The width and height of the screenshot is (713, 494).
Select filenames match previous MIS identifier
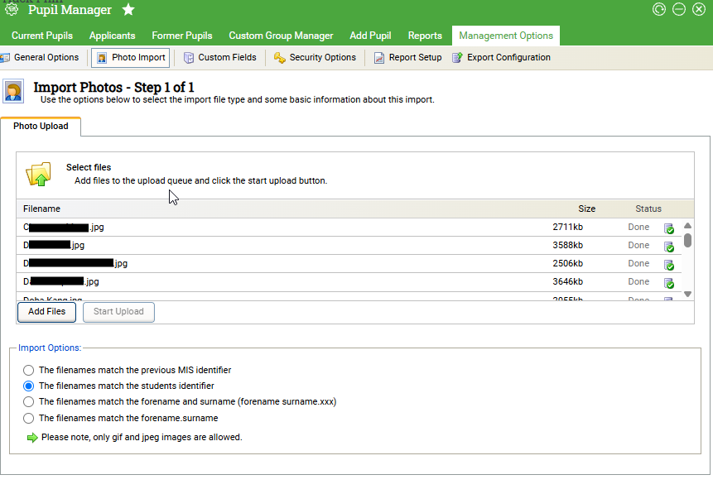(x=29, y=371)
